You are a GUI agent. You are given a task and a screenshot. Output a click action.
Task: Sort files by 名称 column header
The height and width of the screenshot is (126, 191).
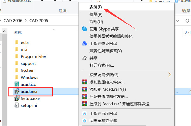pos(18,33)
